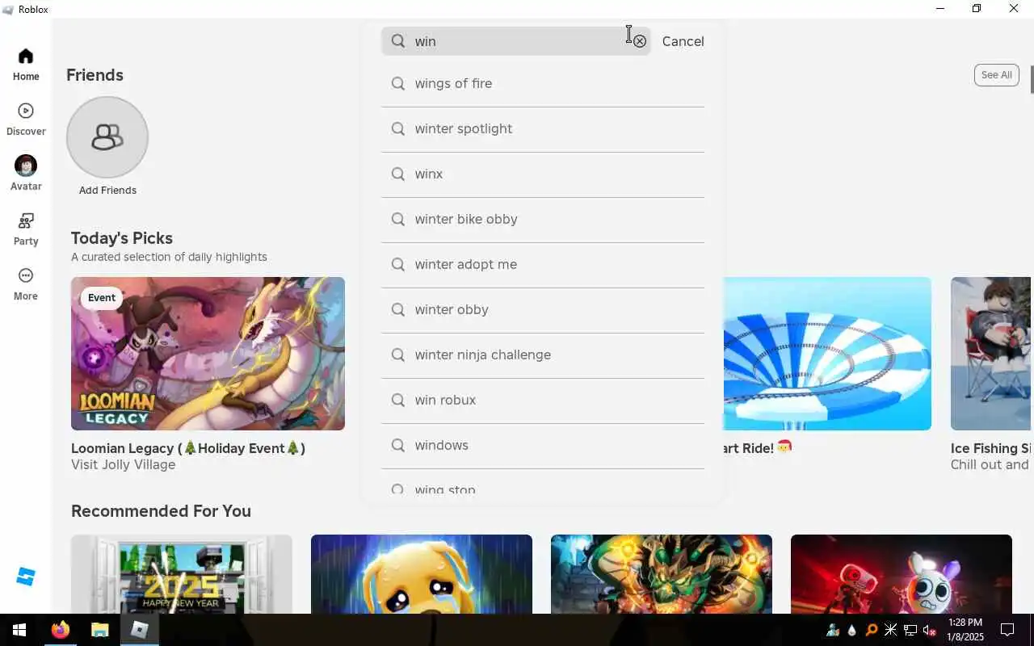1034x646 pixels.
Task: Pick 'winter bike obby' suggestion
Action: [543, 220]
